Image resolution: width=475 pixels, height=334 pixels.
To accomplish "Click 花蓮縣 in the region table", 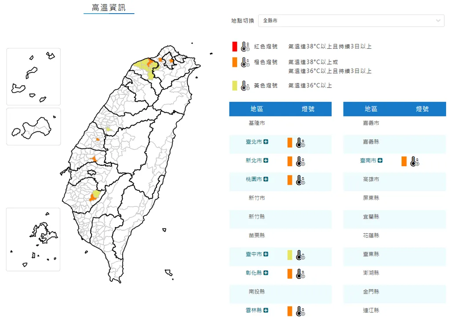I will pyautogui.click(x=371, y=235).
